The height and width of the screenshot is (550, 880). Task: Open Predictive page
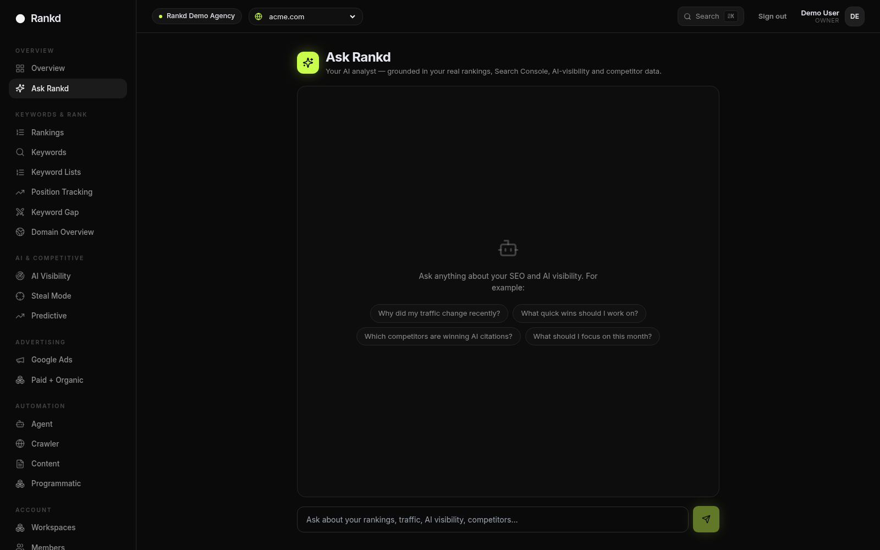pos(68,316)
